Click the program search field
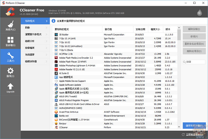 tap(194, 62)
